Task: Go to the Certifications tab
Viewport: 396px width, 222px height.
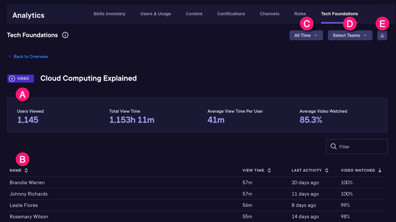Action: (231, 14)
